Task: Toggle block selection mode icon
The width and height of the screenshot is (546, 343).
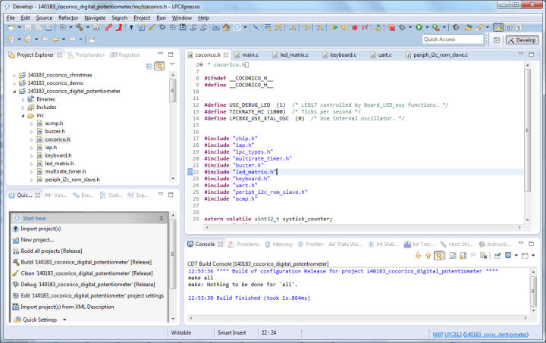Action: tap(508, 27)
